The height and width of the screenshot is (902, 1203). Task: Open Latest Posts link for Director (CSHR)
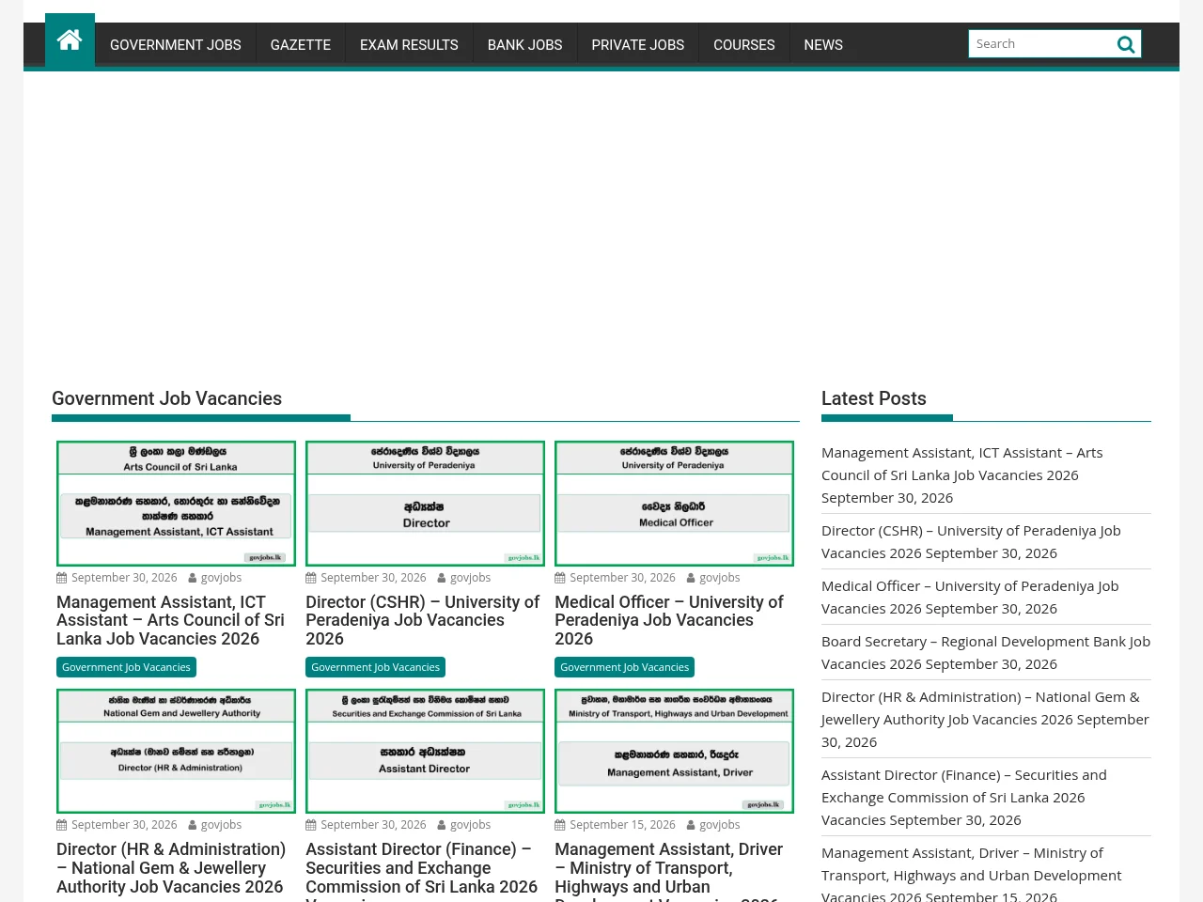(971, 542)
